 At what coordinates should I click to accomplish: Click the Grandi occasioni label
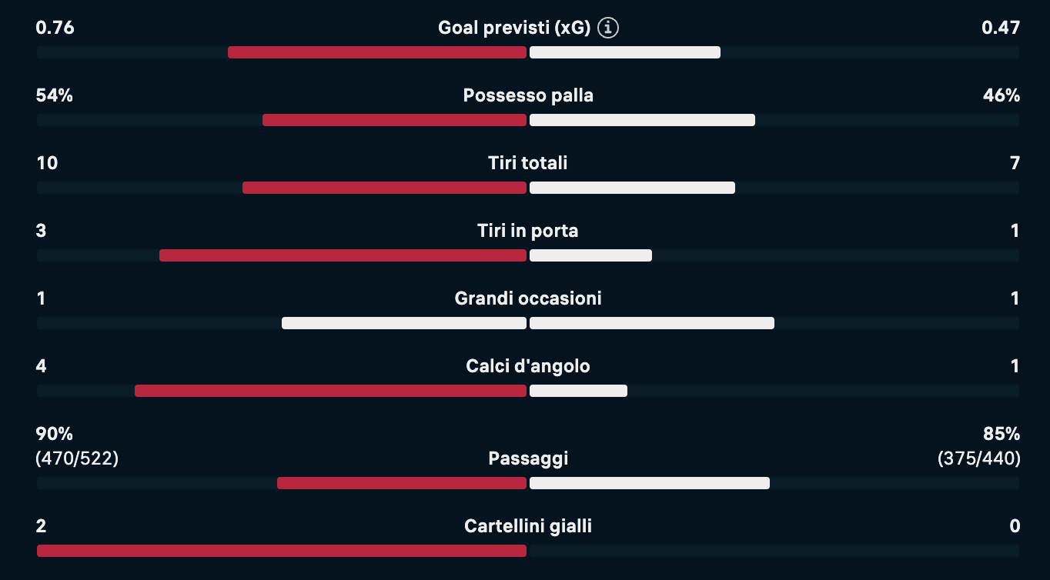pos(528,298)
